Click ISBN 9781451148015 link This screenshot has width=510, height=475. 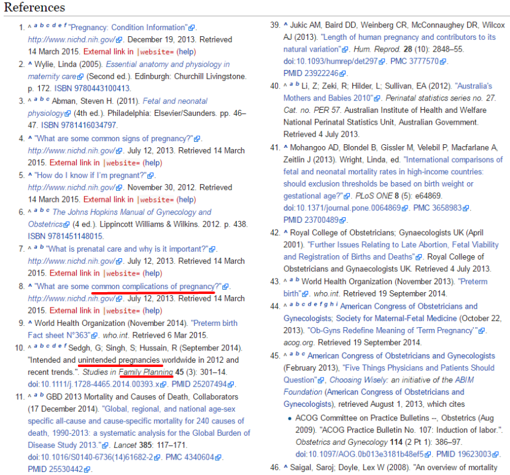[x=66, y=236]
